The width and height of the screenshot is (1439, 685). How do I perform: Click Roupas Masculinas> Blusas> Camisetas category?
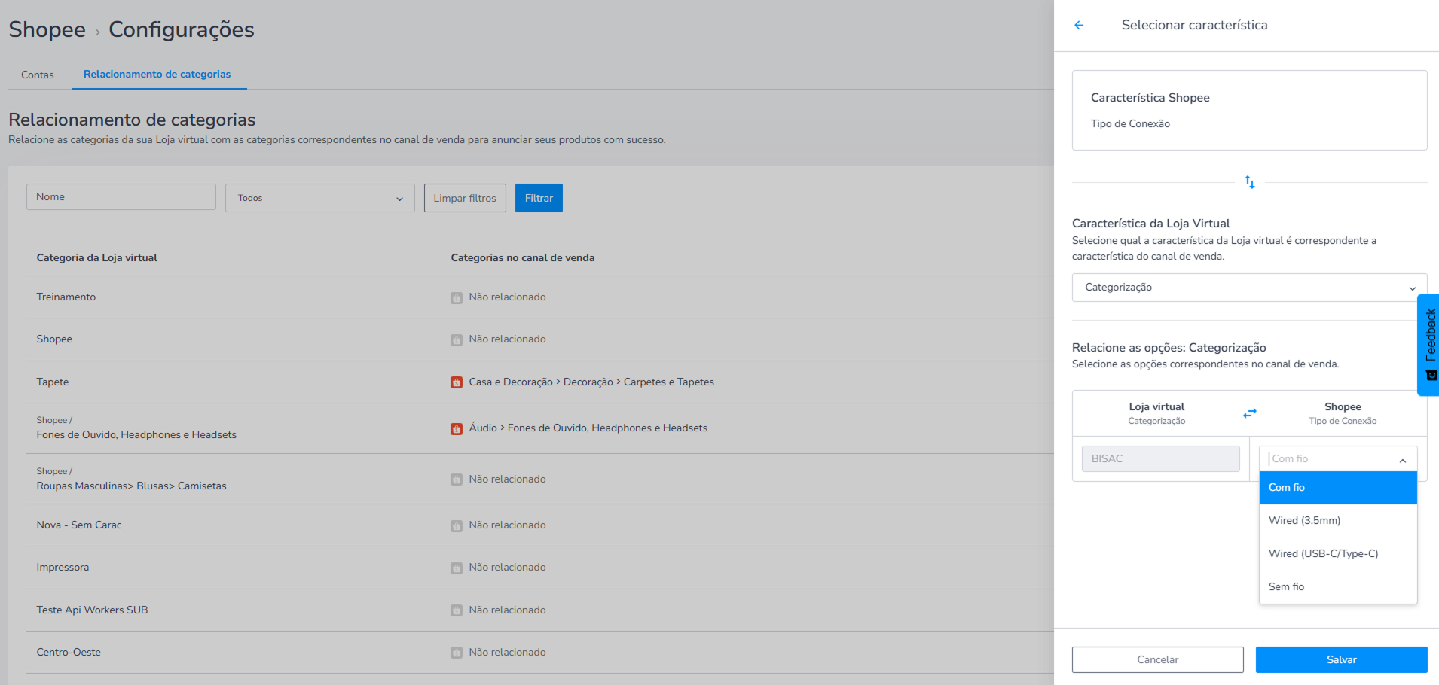(x=131, y=486)
